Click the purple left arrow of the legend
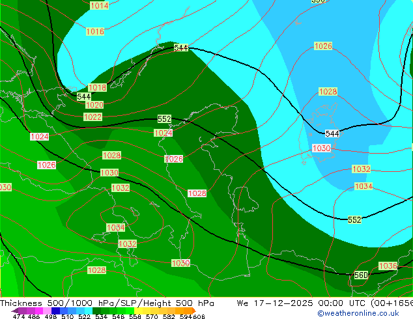The image size is (413, 319). tap(14, 311)
